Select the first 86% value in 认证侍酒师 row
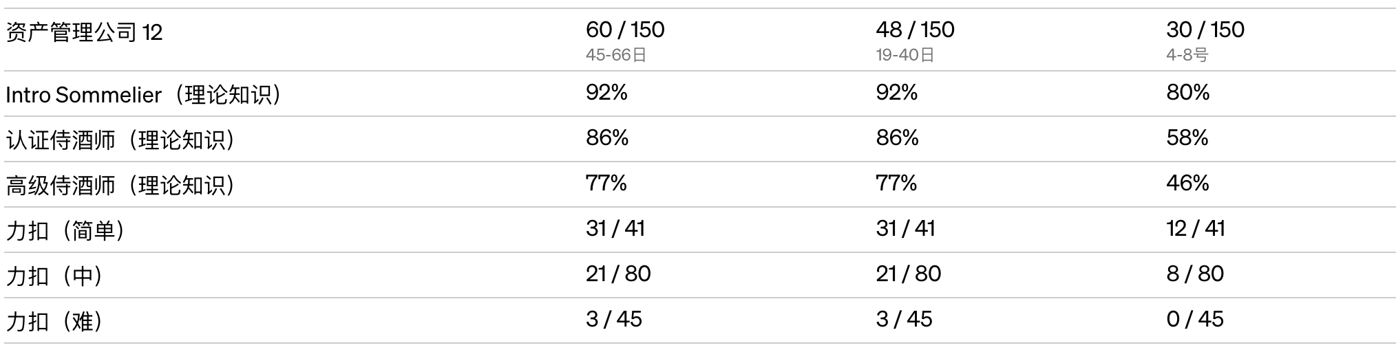This screenshot has width=1396, height=352. click(607, 137)
